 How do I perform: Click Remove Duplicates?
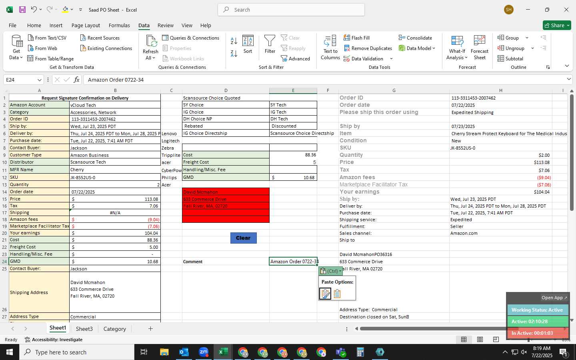point(368,48)
